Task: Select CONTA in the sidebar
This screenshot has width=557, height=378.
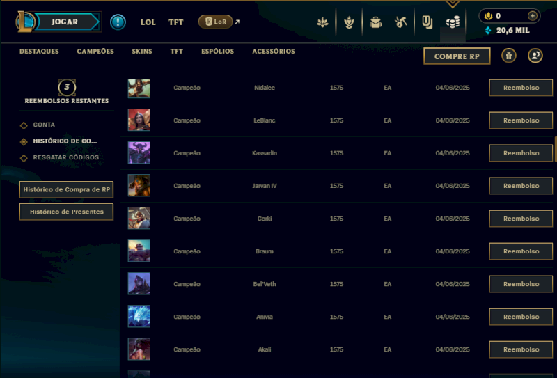Action: coord(44,125)
